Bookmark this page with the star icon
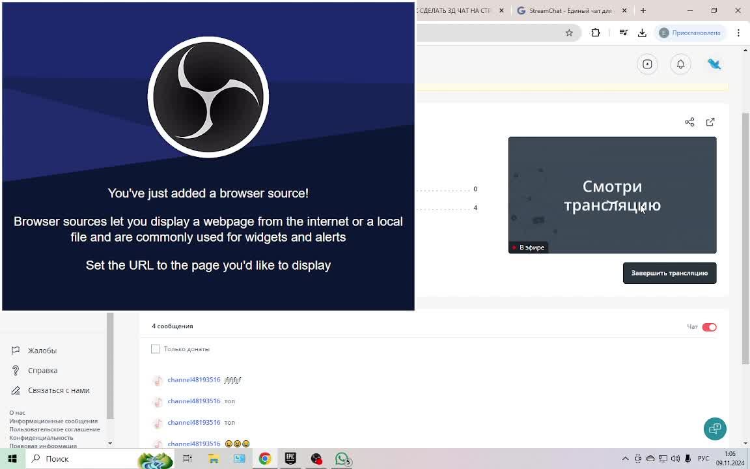This screenshot has width=750, height=469. pos(569,33)
